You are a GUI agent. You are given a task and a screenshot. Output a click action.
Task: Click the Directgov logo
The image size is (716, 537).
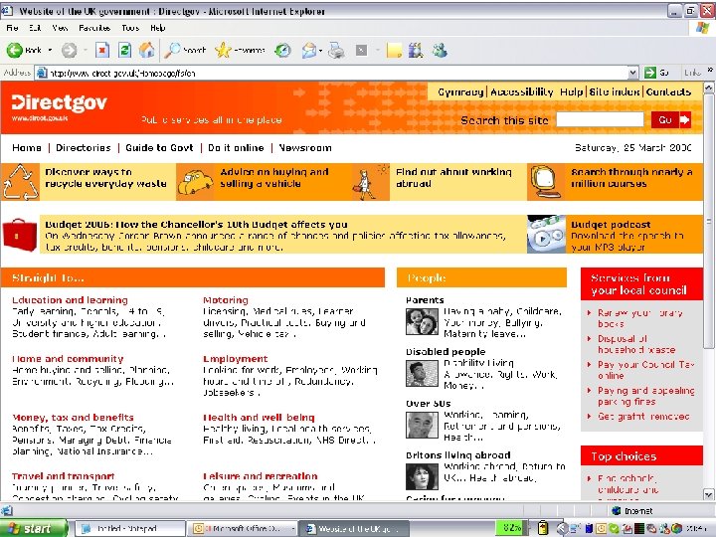(59, 106)
